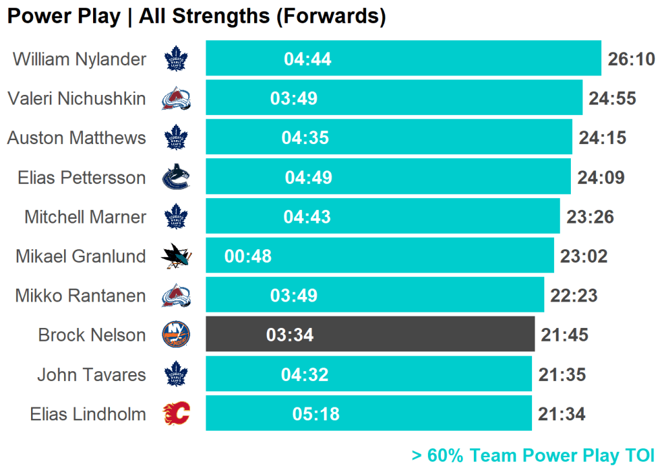Click the 00:48 power play time label
Viewport: 662px width, 472px height.
248,256
